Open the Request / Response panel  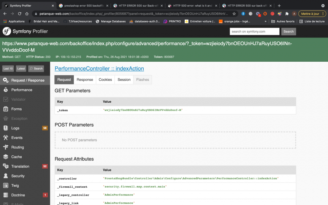pos(25,80)
